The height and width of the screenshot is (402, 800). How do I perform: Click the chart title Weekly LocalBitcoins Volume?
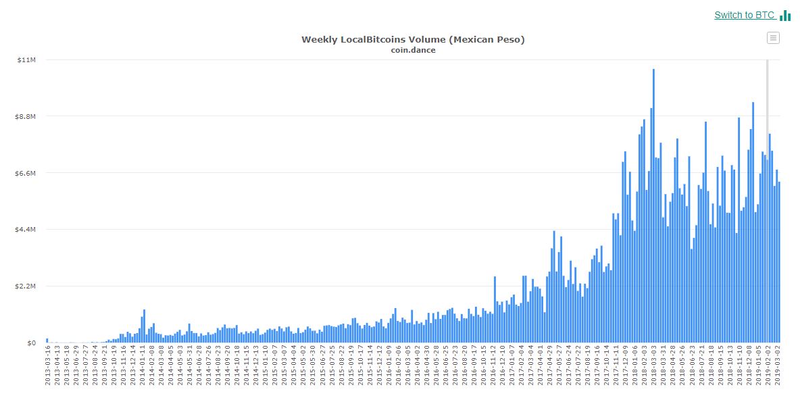[413, 39]
